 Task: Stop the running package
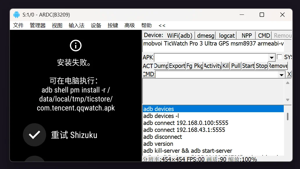click(x=261, y=66)
